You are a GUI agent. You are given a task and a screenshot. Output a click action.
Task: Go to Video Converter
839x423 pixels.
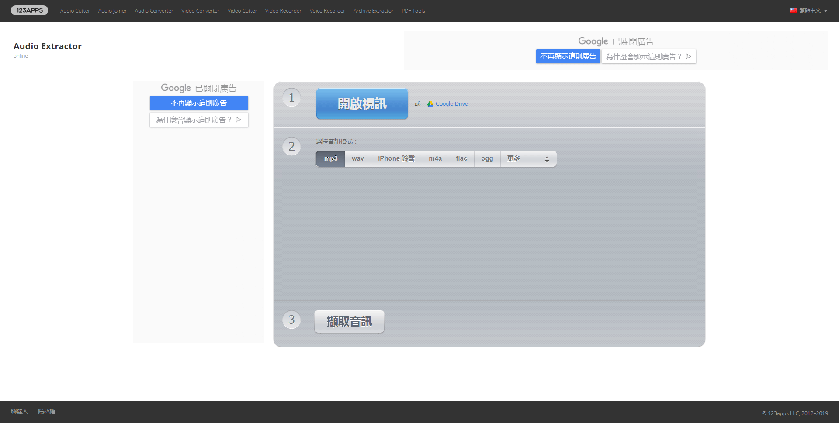(201, 11)
